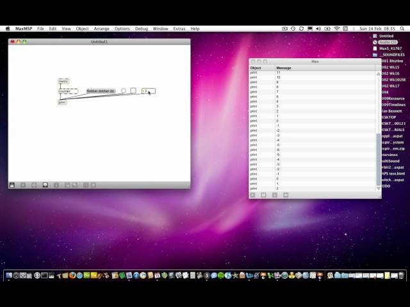The image size is (410, 307).
Task: Open the Options menu
Action: (122, 28)
